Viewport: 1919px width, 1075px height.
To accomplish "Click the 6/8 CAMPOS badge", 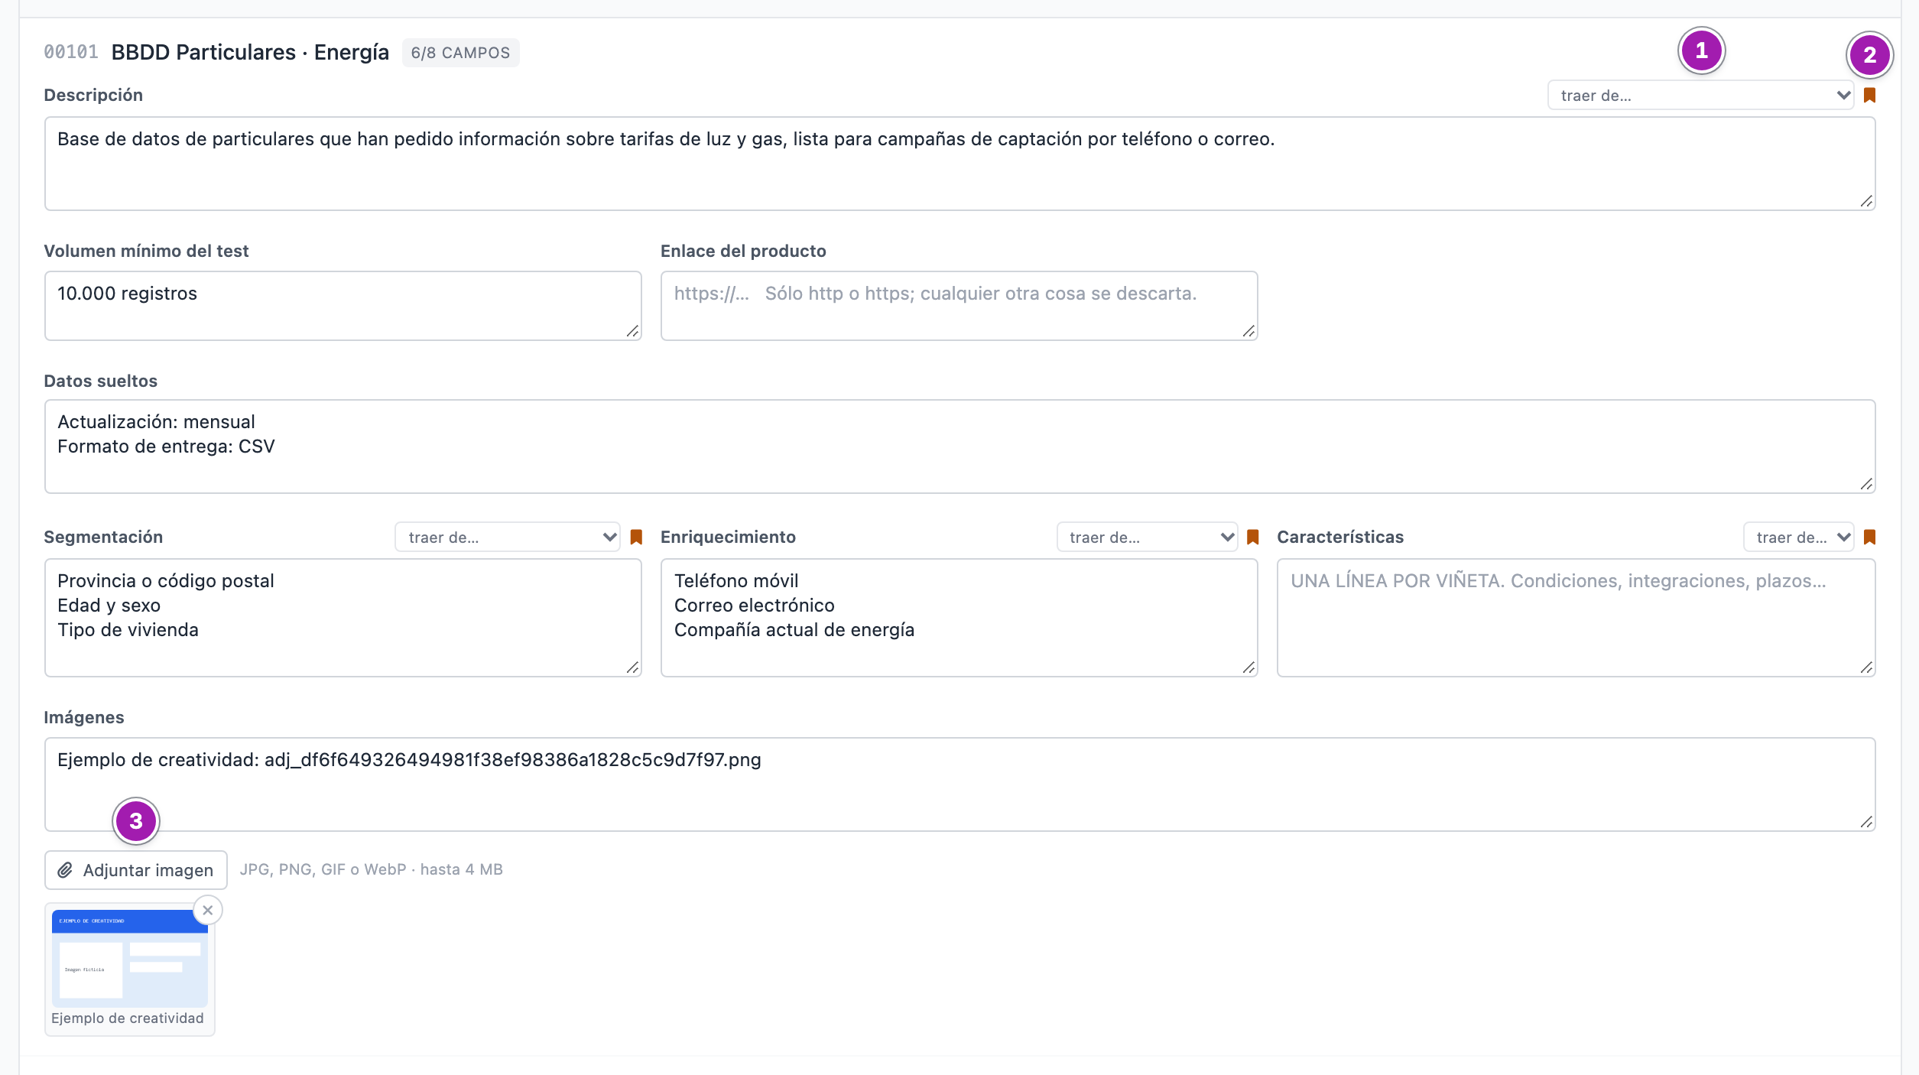I will [460, 53].
